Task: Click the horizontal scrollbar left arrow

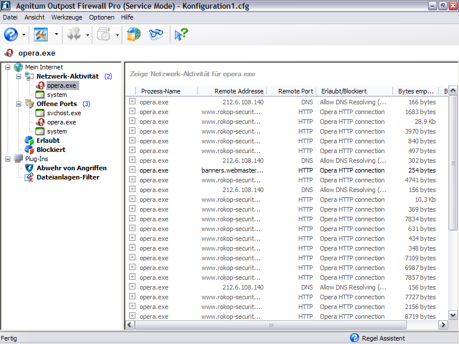Action: click(130, 325)
